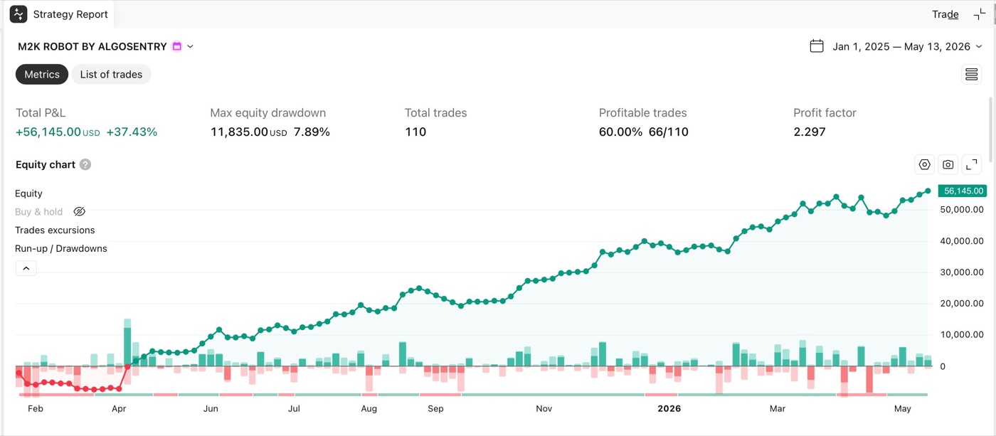Screen dimensions: 996x436
Task: Open the equity chart help question mark
Action: point(85,164)
